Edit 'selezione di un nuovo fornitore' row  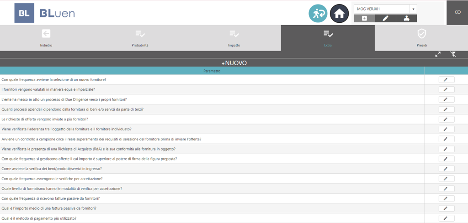point(447,79)
